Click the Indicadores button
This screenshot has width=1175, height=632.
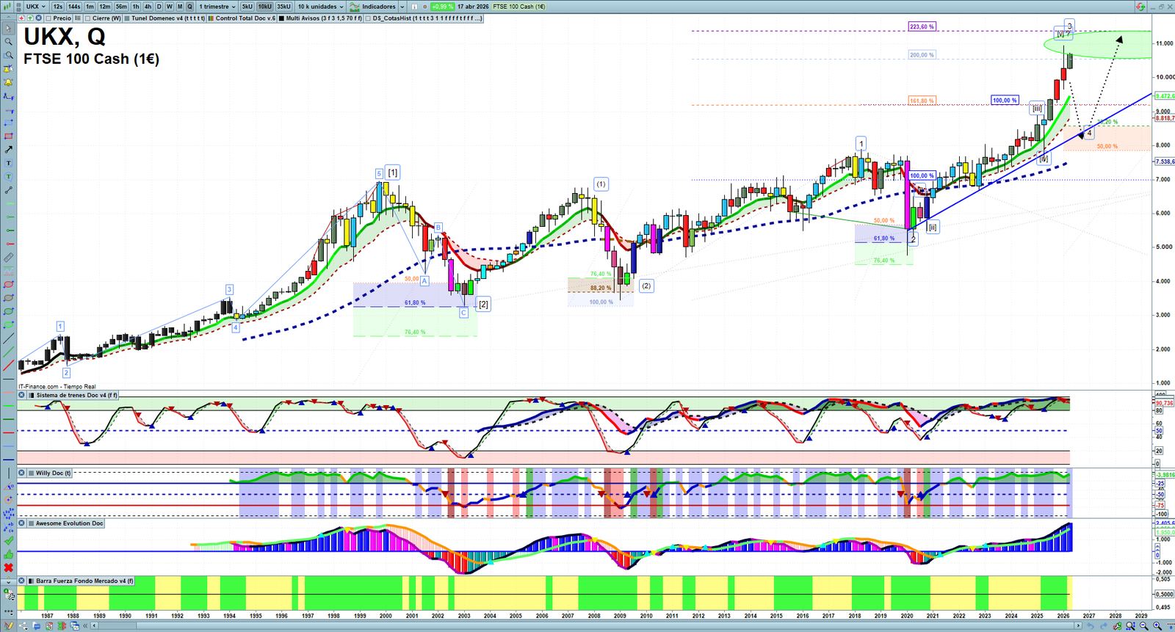point(377,7)
